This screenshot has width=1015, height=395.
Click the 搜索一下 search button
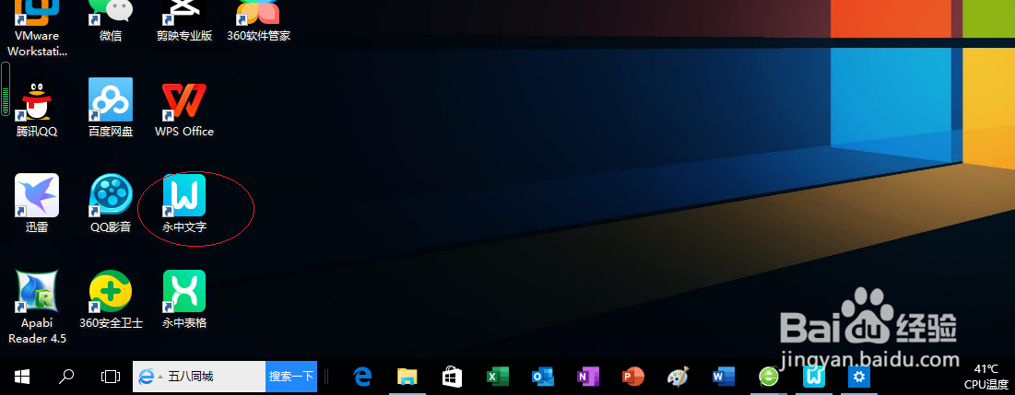point(291,377)
